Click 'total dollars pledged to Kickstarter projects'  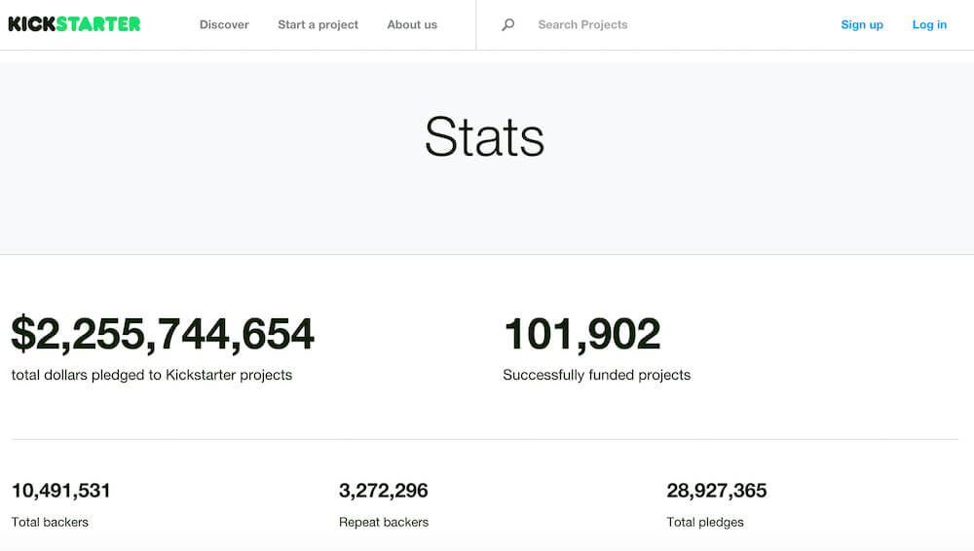click(152, 375)
